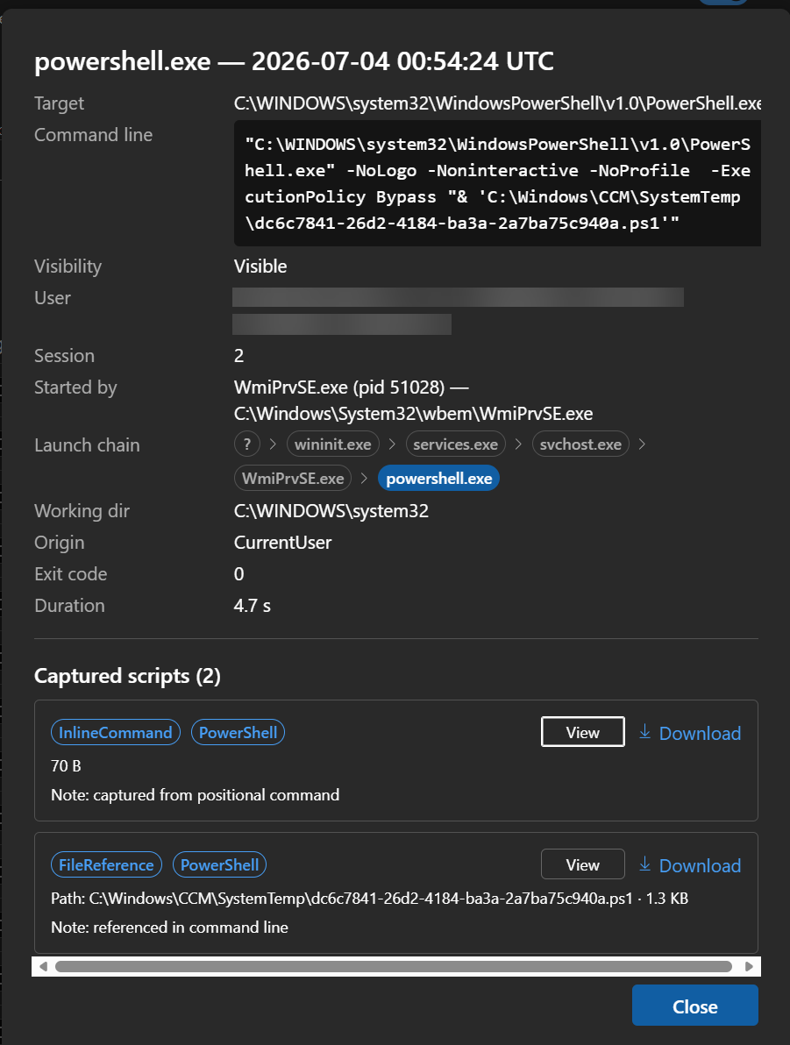Screen dimensions: 790x1045
Task: Click 'WmiPrvSE.exe (pid 51028)' started by text
Action: 339,387
